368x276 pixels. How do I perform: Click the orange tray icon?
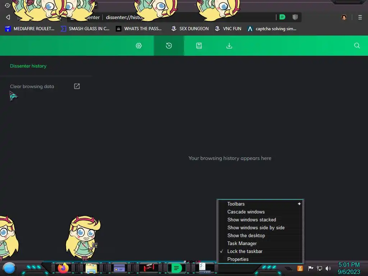(x=300, y=268)
